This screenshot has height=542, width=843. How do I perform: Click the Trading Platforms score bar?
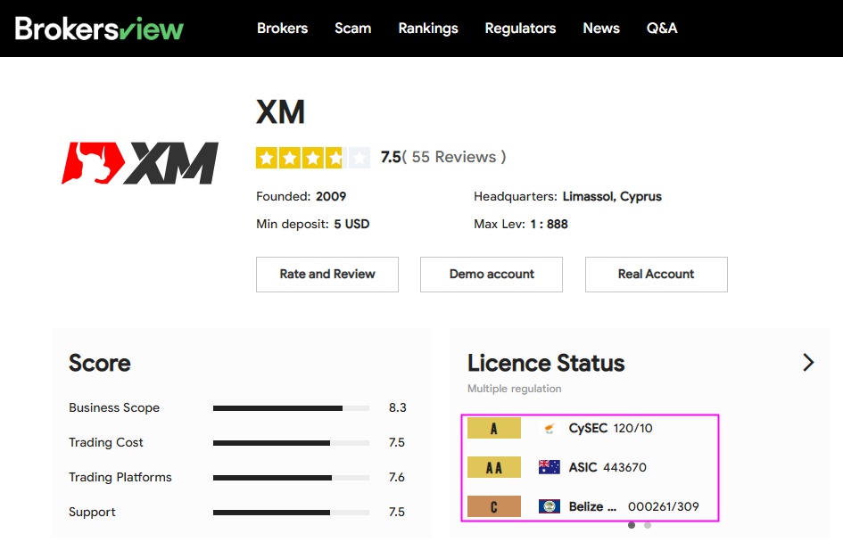coord(291,478)
